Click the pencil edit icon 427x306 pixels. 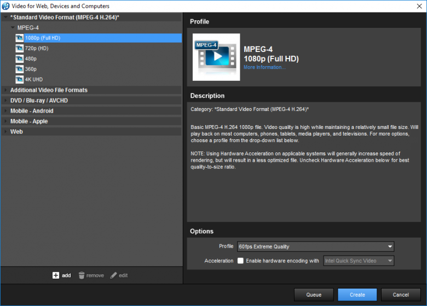click(x=113, y=275)
